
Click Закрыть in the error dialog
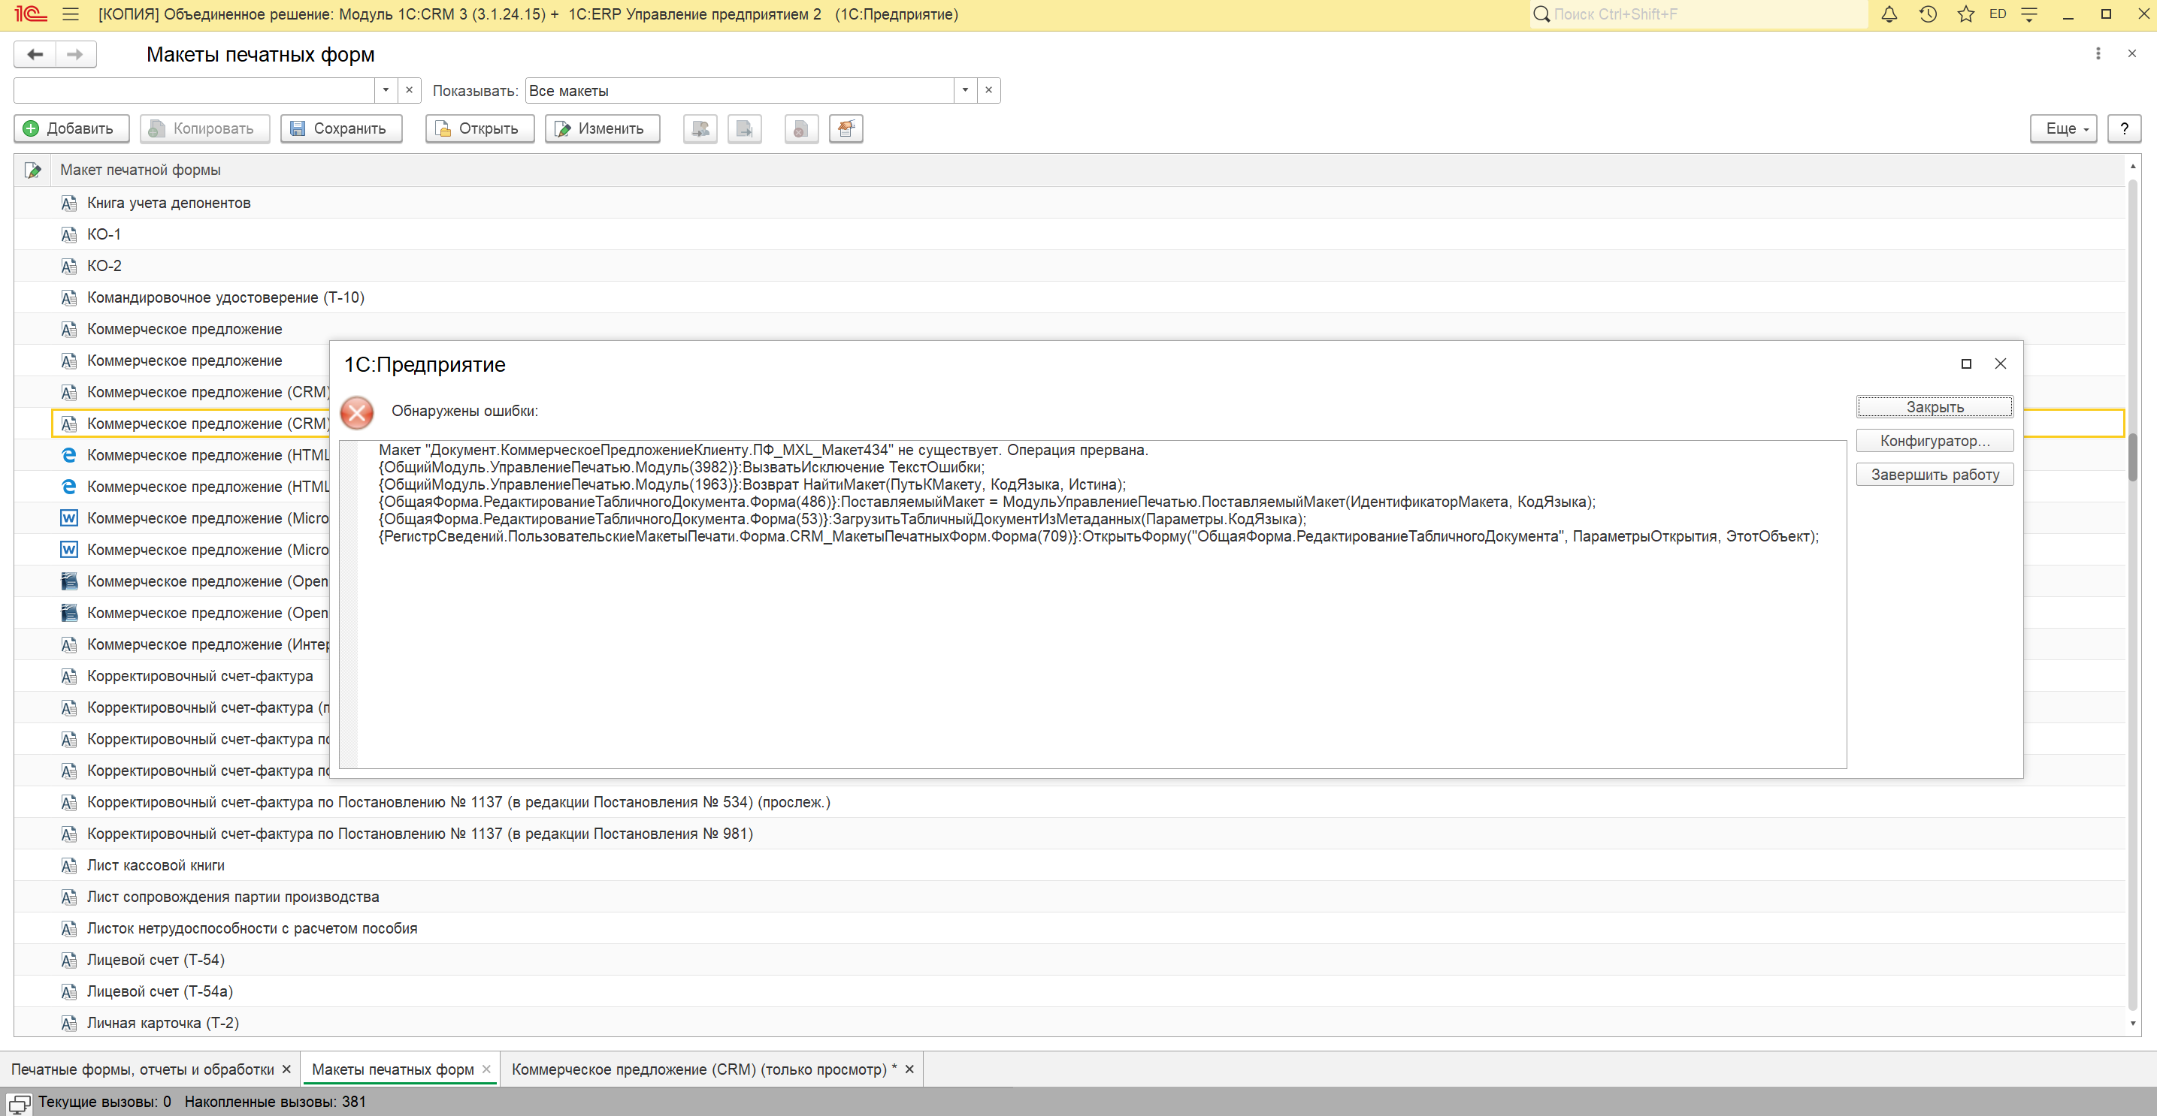[x=1935, y=407]
